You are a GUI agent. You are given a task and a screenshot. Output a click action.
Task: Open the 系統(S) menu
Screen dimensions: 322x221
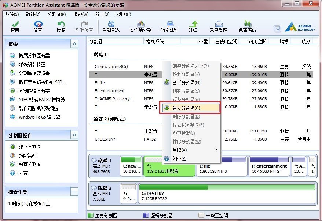click(12, 14)
